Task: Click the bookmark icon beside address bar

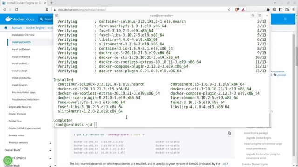Action: point(47,10)
